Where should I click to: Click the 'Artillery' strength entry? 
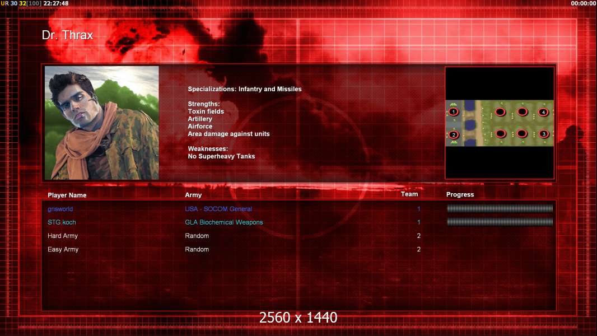click(x=200, y=119)
